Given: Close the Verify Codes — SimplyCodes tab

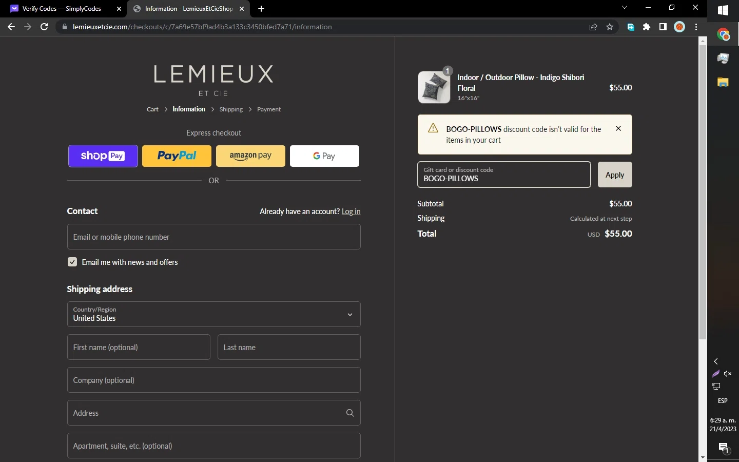Looking at the screenshot, I should pos(119,9).
